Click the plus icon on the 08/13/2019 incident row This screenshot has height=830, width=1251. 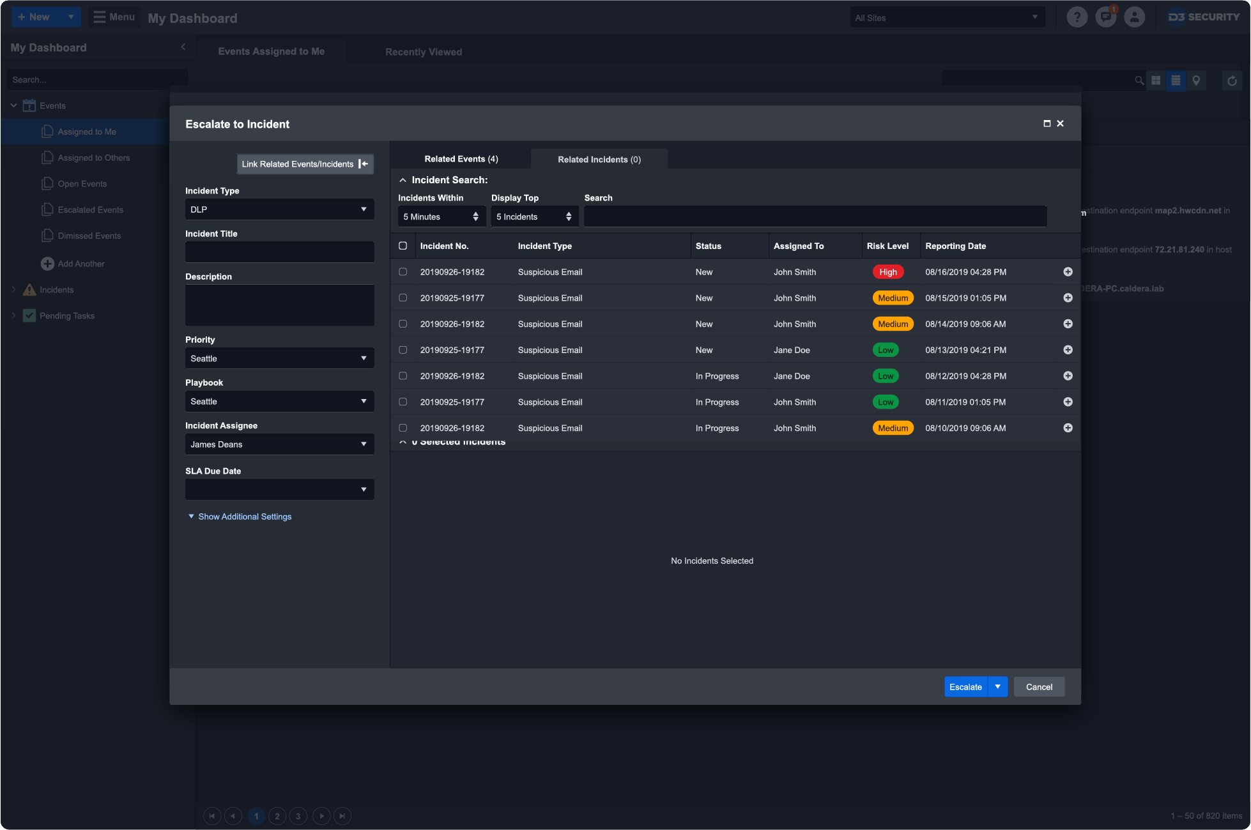click(x=1068, y=350)
